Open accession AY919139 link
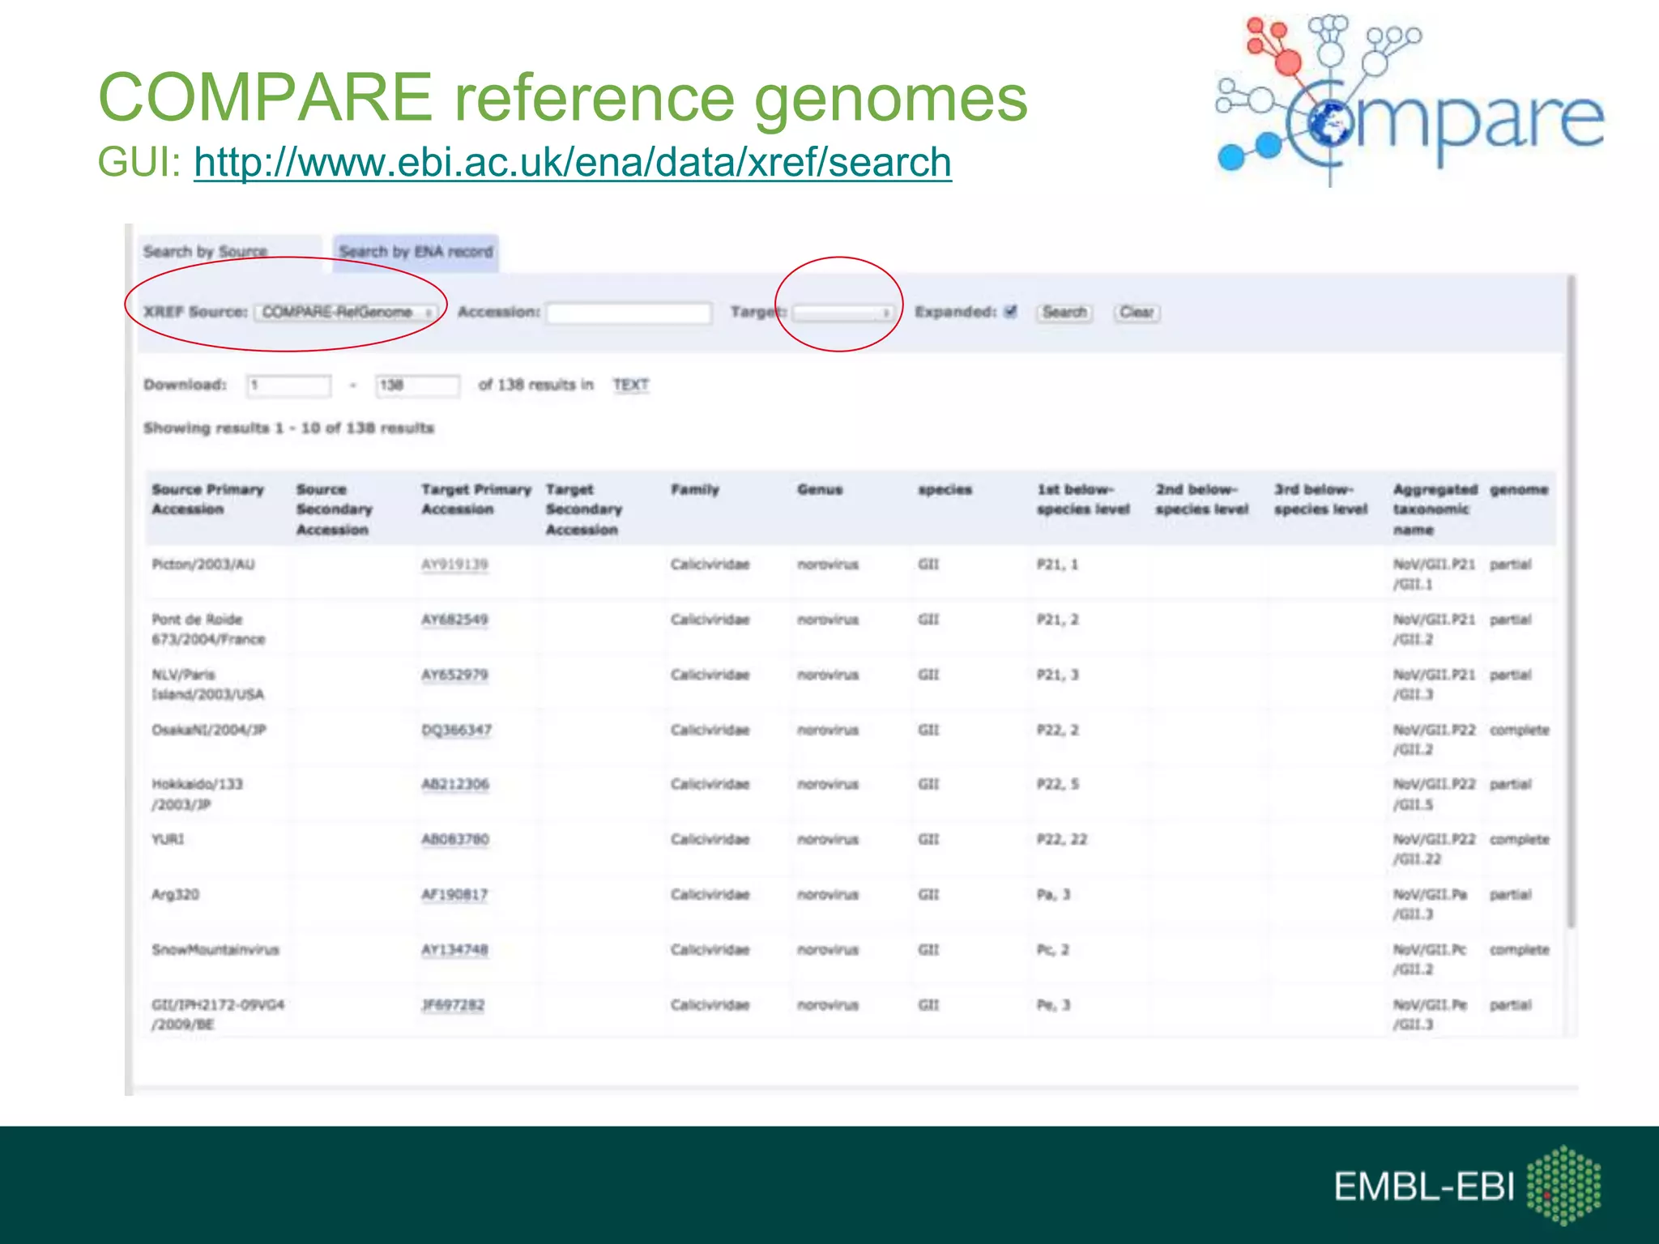The image size is (1659, 1244). (x=454, y=564)
